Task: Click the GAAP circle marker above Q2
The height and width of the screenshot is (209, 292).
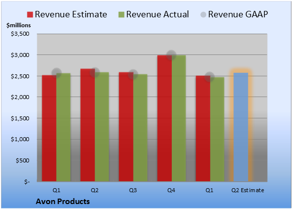Action: point(94,72)
